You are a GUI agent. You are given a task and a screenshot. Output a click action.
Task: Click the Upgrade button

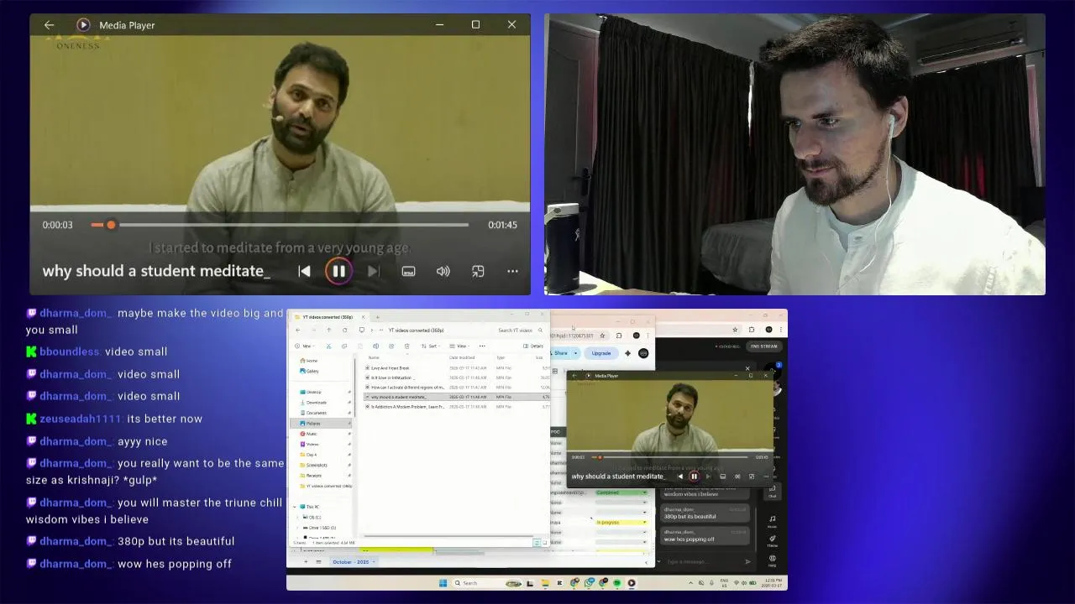coord(601,353)
